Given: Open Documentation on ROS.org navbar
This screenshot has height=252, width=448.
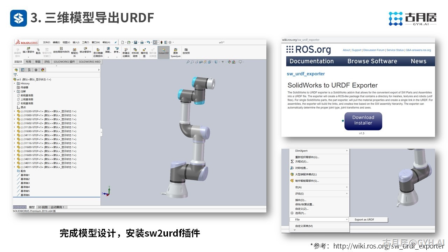Looking at the screenshot, I should pyautogui.click(x=311, y=61).
